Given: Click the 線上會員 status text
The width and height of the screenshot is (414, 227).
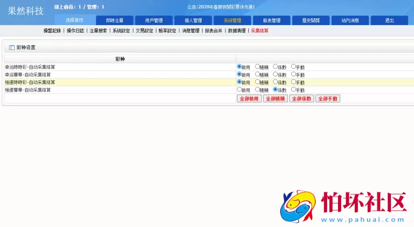Looking at the screenshot, I should pos(79,7).
